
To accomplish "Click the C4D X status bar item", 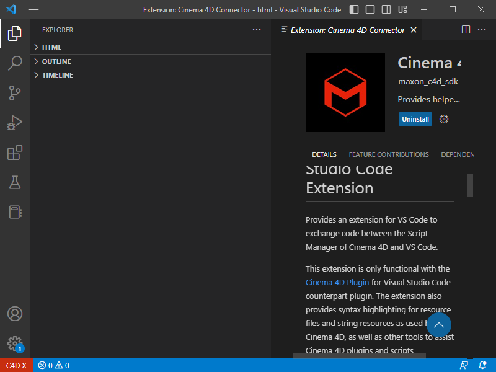I will pos(16,365).
